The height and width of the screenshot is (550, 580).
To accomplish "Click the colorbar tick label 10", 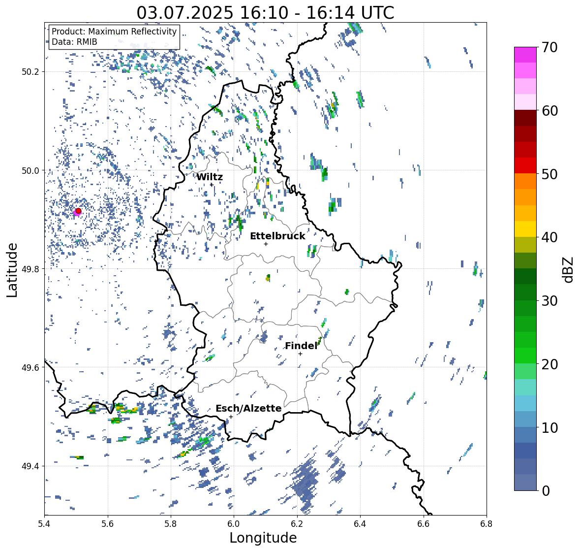I will tap(549, 427).
